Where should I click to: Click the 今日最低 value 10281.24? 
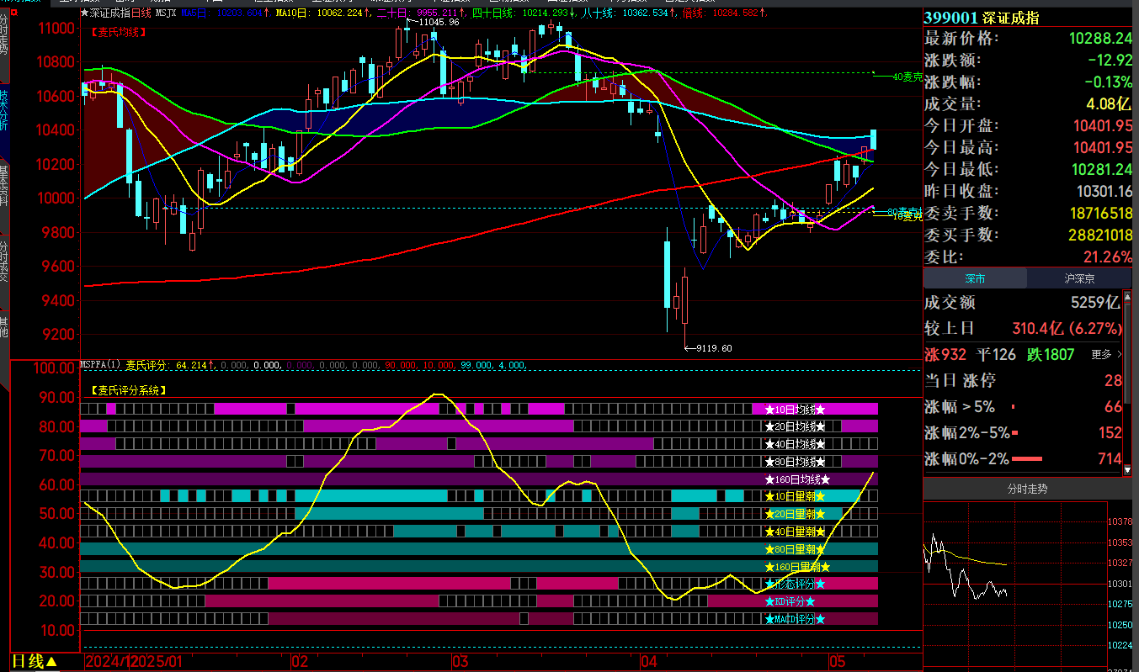click(1102, 170)
